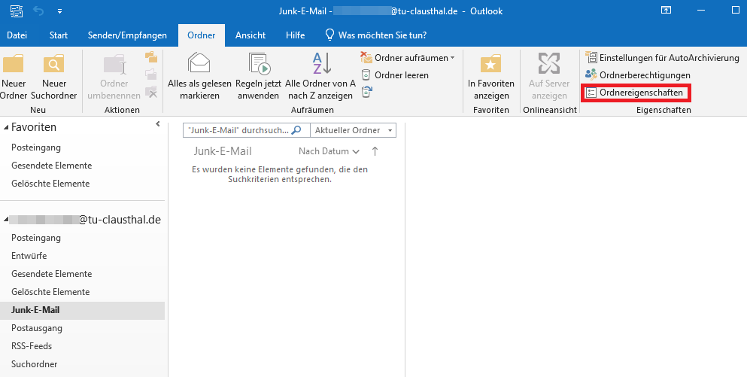Collapse the tu-clausthal.de account tree
747x377 pixels.
click(x=6, y=220)
